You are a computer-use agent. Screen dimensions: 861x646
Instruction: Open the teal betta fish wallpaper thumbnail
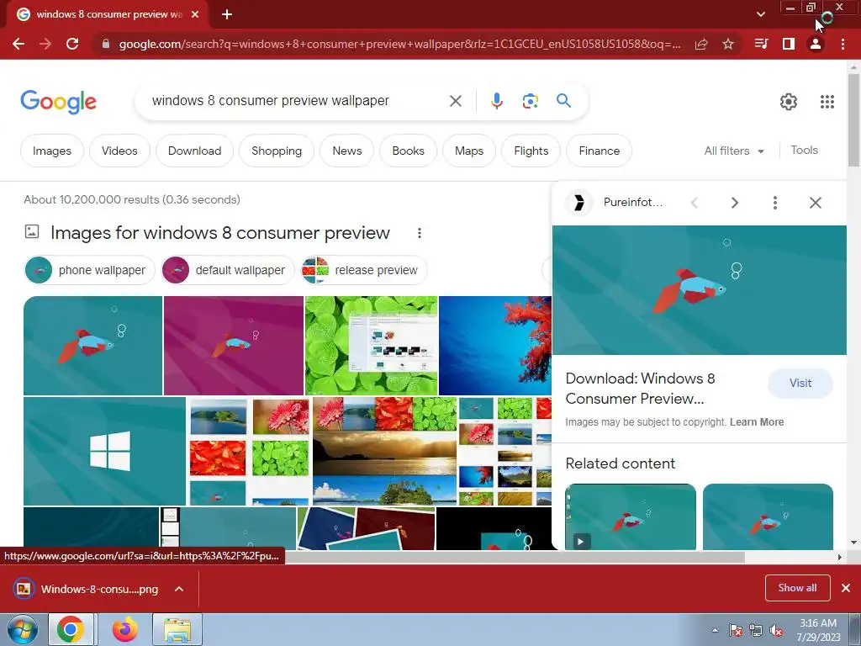pos(92,346)
